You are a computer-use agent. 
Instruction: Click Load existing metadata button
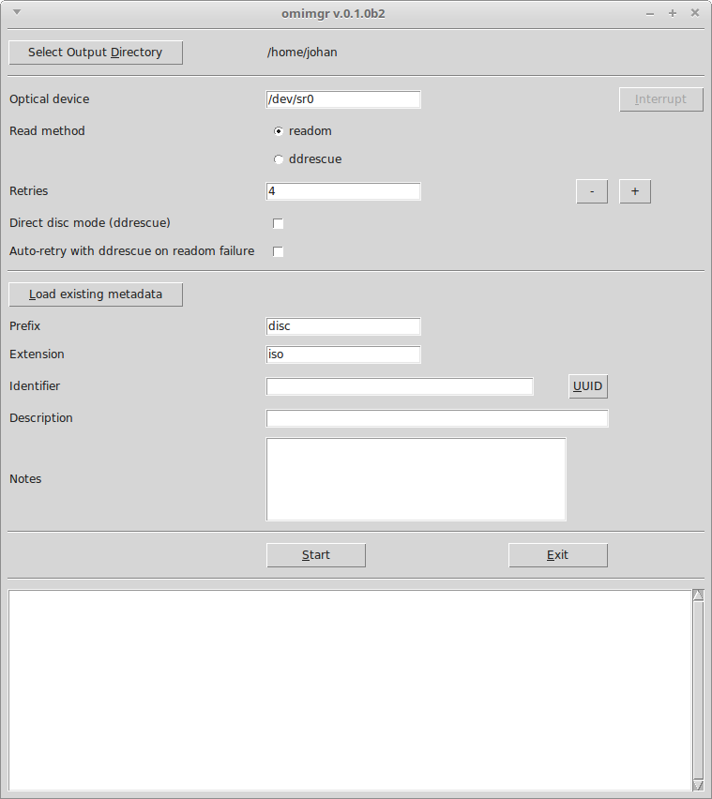pos(96,294)
